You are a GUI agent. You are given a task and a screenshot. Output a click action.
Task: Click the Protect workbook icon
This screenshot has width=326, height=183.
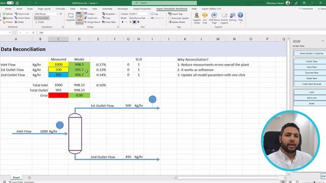pyautogui.click(x=8, y=22)
